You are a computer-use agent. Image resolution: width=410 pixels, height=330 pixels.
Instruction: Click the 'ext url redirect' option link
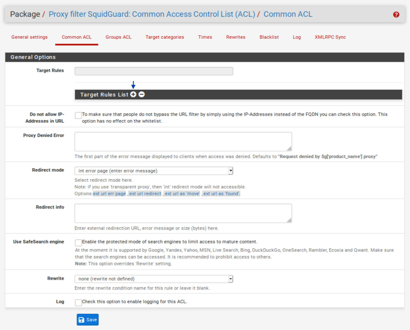coord(145,194)
